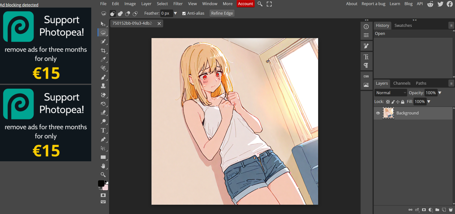Open the Properties sliders panel icon
Screen dimensions: 455x214
click(x=366, y=35)
